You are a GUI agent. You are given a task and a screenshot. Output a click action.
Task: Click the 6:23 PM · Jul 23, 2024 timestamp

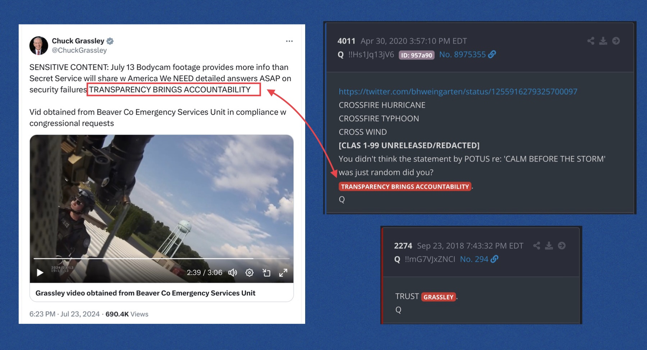click(x=65, y=314)
